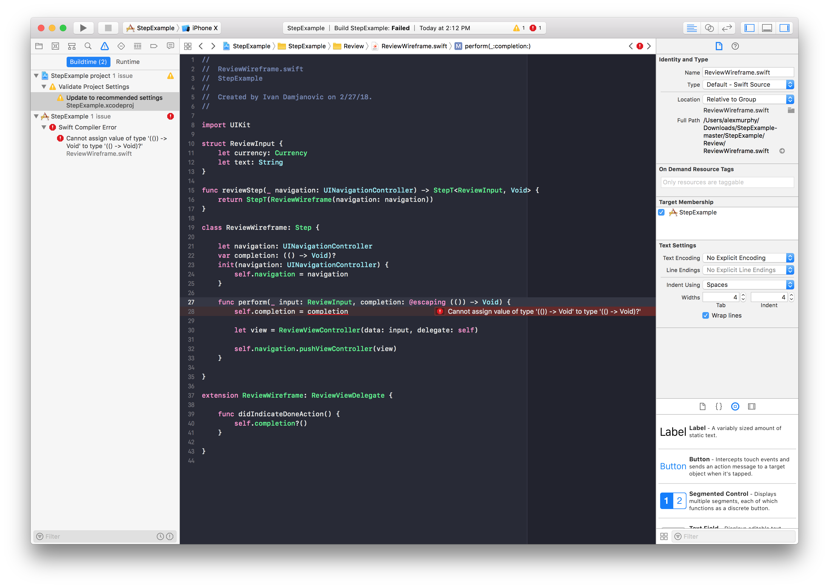Uncheck StepExample target membership checkbox

[x=662, y=213]
